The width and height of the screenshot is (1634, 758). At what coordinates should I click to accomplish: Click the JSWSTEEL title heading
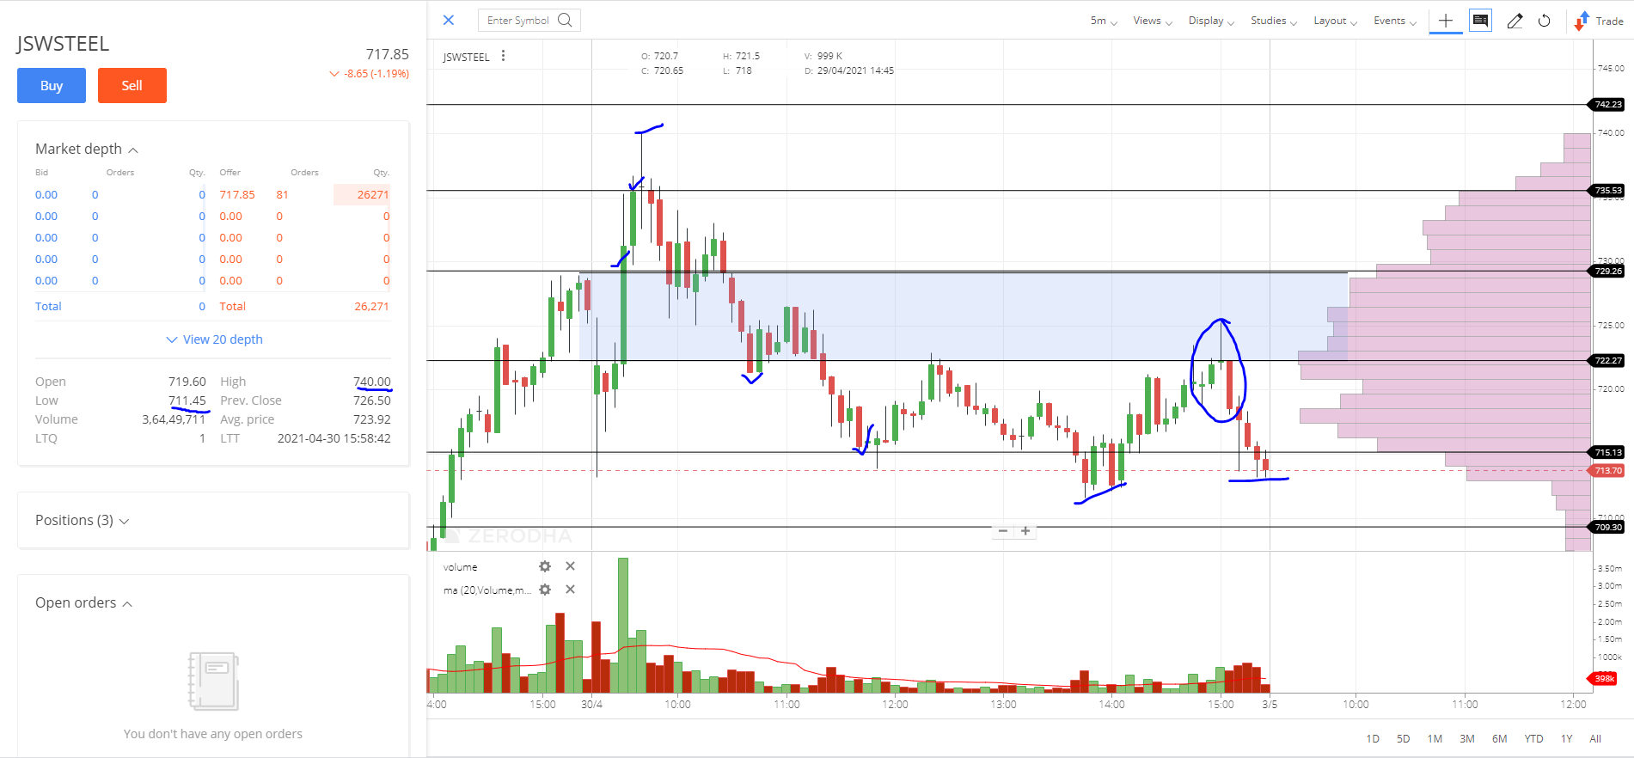tap(63, 44)
